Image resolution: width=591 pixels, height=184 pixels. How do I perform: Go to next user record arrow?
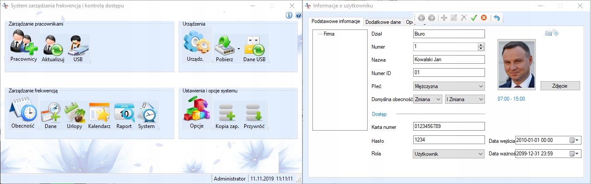click(432, 18)
